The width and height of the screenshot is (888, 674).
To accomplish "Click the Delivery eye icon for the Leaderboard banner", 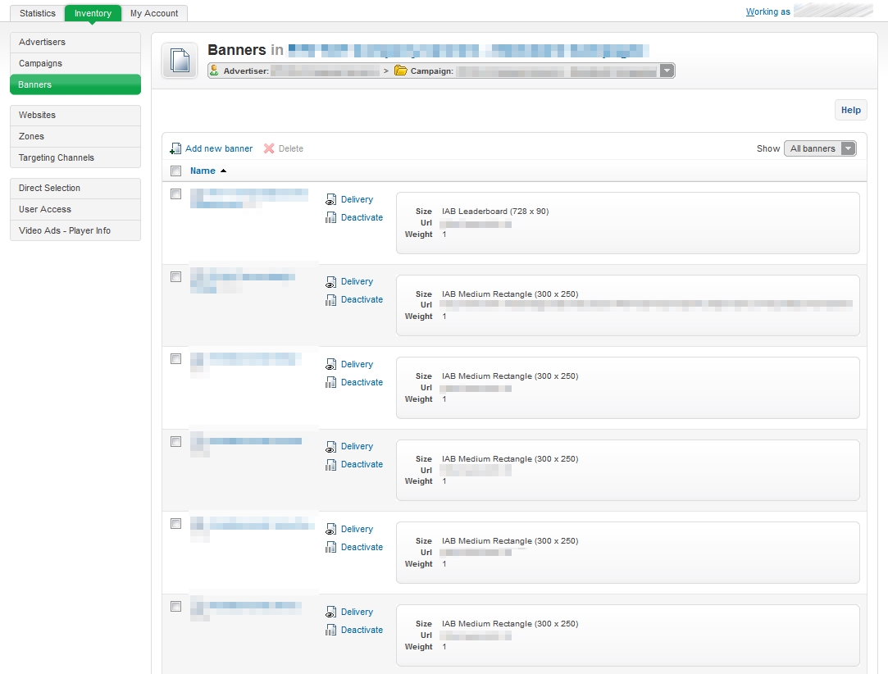I will point(331,200).
